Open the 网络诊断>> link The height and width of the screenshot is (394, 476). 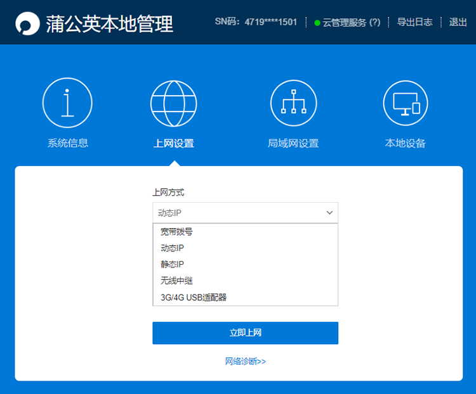pyautogui.click(x=245, y=361)
